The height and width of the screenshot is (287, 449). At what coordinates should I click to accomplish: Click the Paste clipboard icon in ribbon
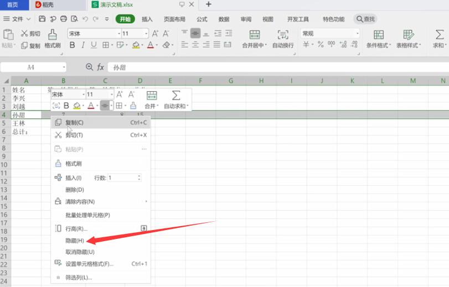click(x=8, y=35)
